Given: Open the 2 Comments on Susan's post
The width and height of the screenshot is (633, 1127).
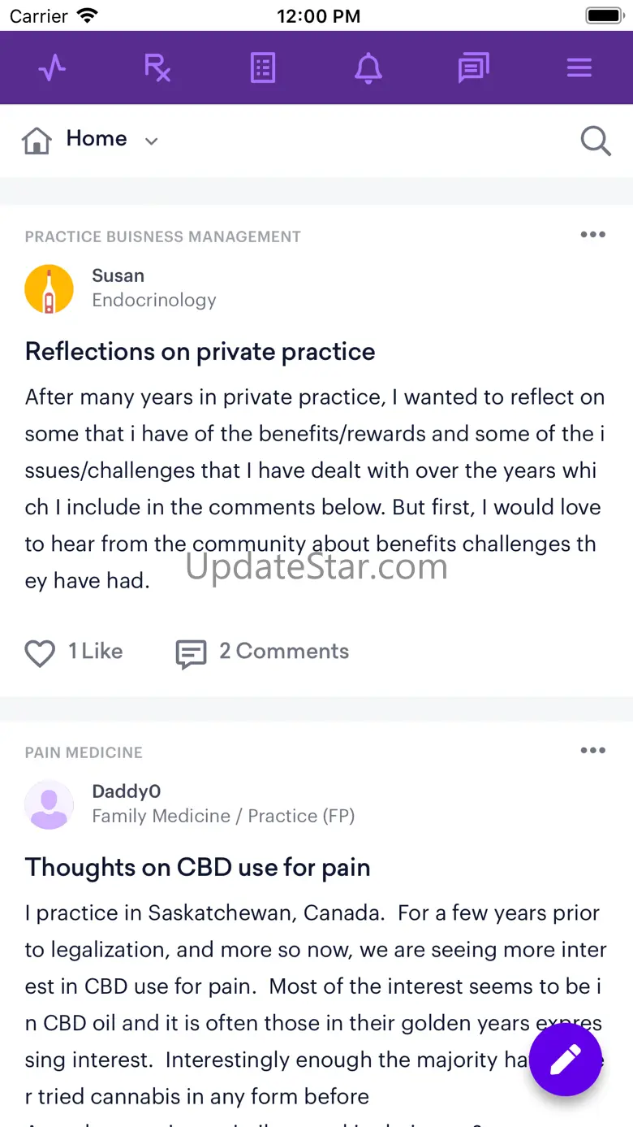Looking at the screenshot, I should [x=263, y=652].
